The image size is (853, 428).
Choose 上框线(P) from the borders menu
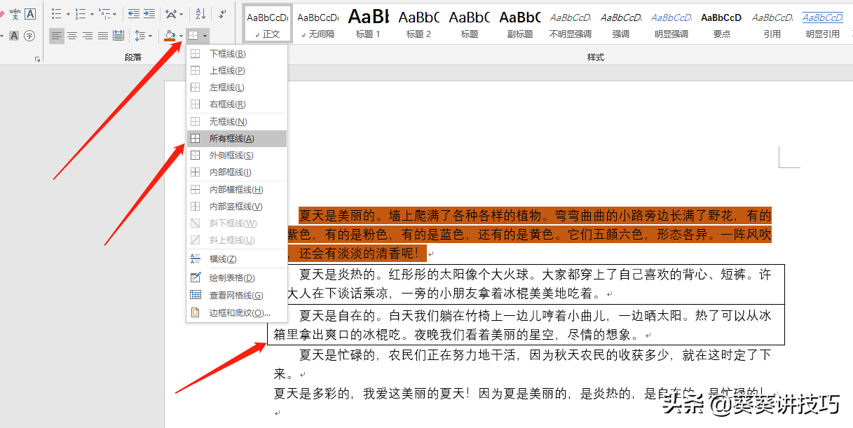[237, 71]
